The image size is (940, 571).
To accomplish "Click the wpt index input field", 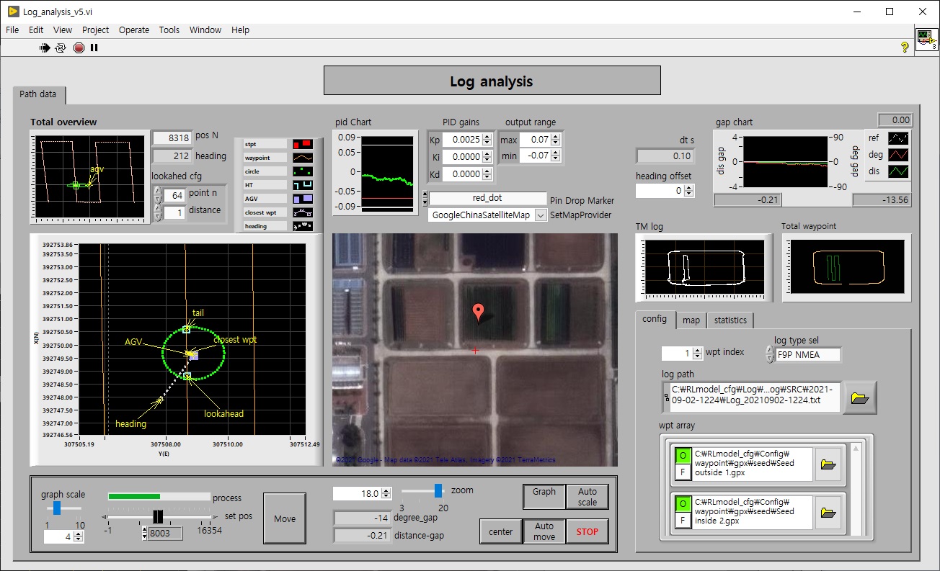I will [x=676, y=354].
